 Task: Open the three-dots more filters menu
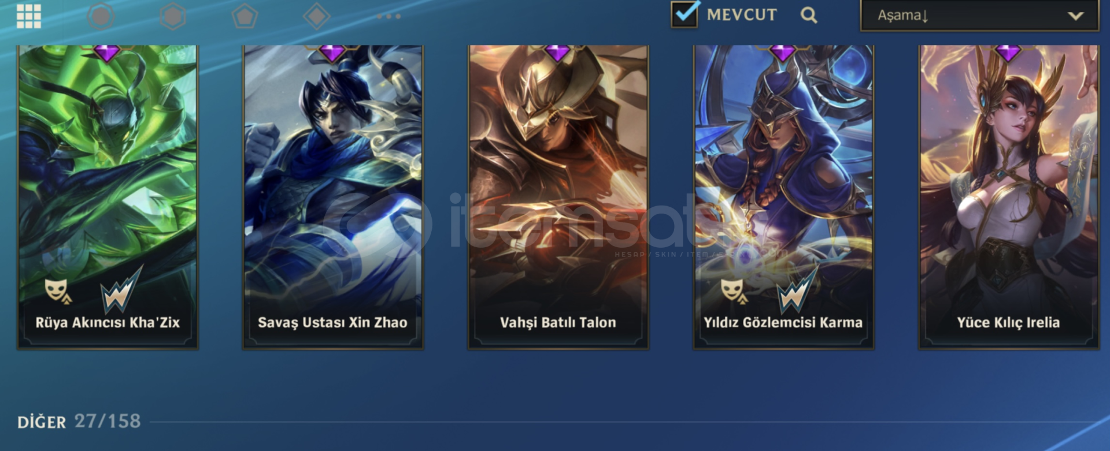coord(388,16)
